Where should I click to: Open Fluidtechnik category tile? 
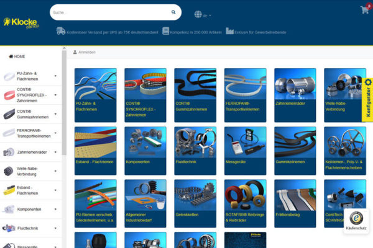[x=195, y=151]
